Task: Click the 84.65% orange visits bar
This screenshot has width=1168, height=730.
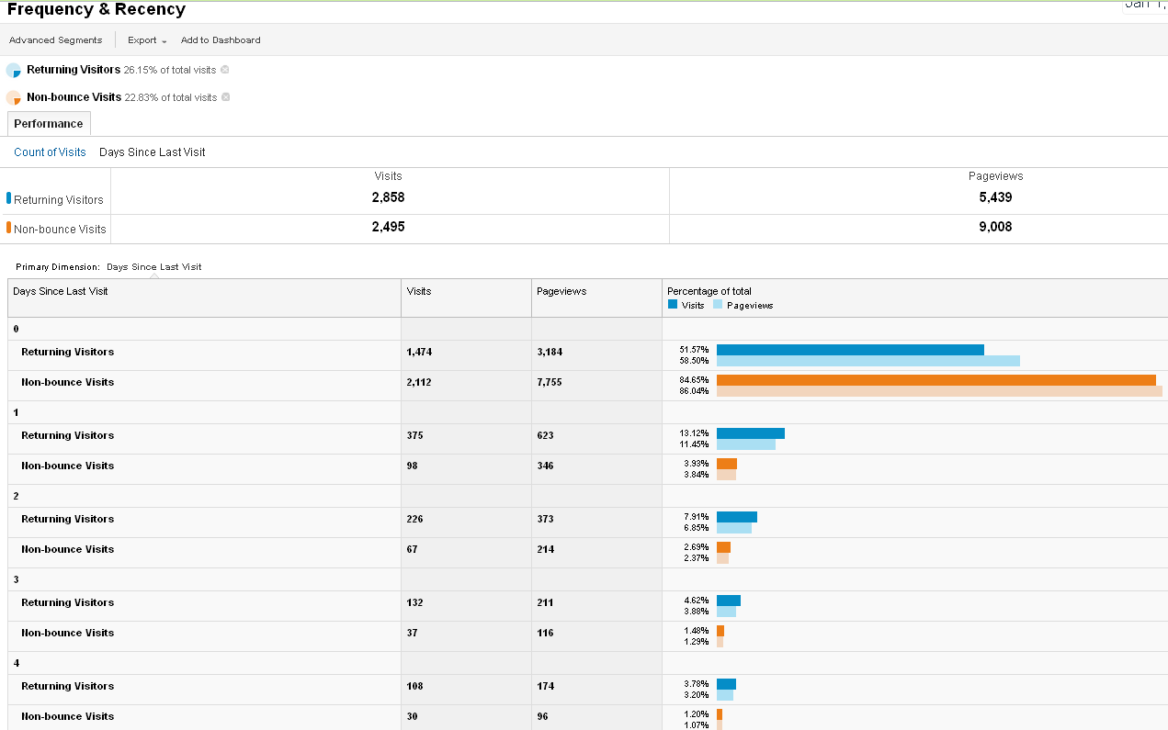Action: coord(936,380)
